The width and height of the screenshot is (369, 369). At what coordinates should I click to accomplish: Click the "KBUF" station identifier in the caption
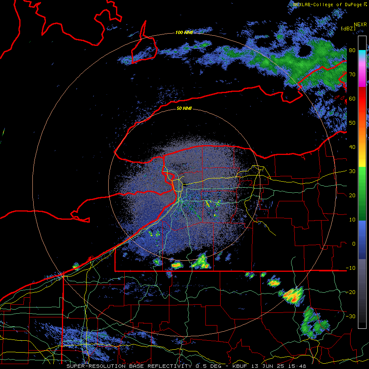[x=241, y=366]
